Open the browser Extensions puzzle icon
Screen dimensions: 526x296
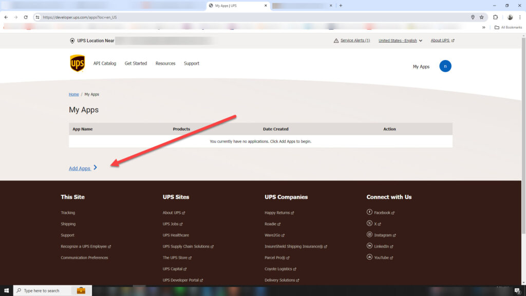(x=496, y=17)
